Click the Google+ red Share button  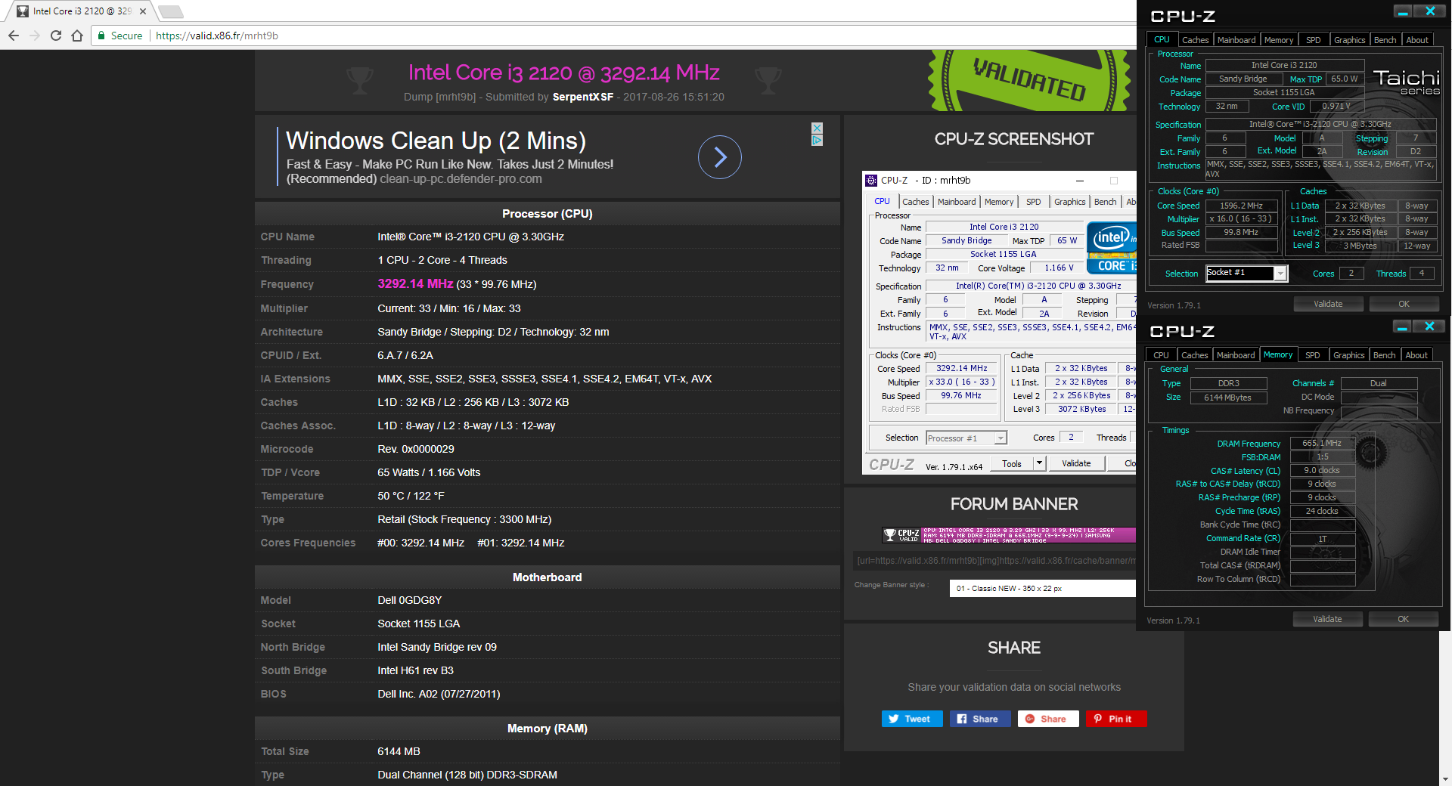pos(1048,719)
